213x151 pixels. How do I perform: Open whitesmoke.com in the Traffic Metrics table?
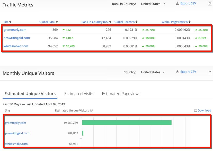(16, 46)
